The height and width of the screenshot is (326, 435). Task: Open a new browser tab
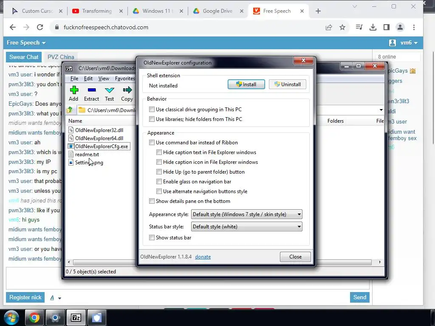pyautogui.click(x=318, y=11)
